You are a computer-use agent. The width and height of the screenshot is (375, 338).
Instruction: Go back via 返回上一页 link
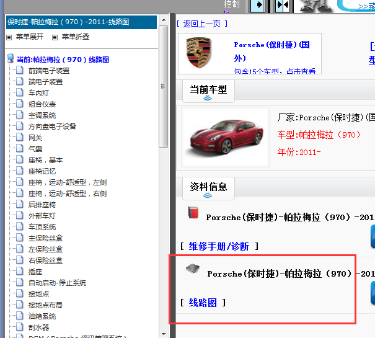point(202,24)
